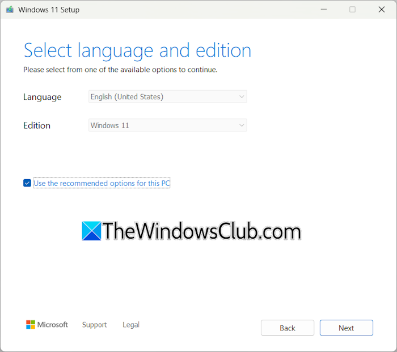This screenshot has width=397, height=352.
Task: Open the Edition dropdown
Action: [x=168, y=125]
